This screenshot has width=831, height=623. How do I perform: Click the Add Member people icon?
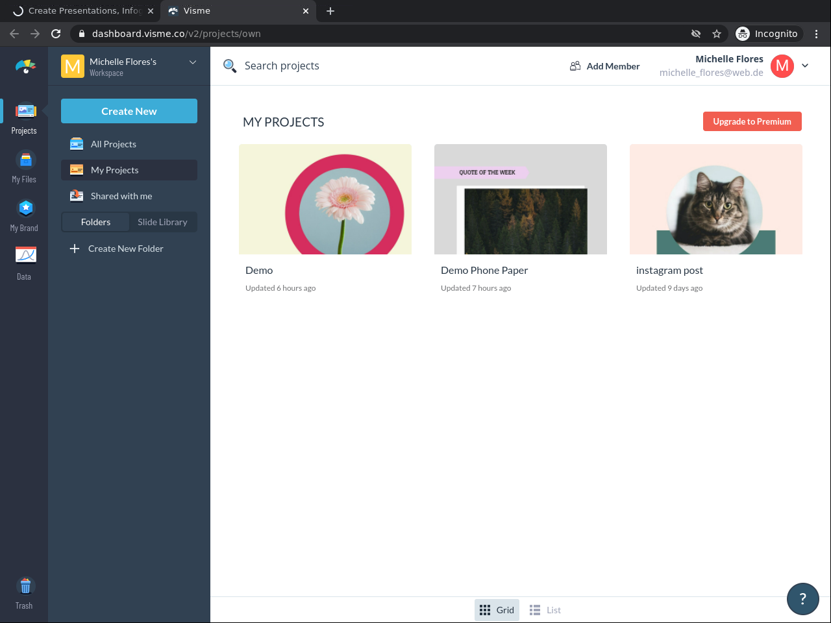(575, 66)
